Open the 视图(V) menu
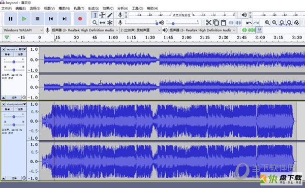 pos(49,8)
